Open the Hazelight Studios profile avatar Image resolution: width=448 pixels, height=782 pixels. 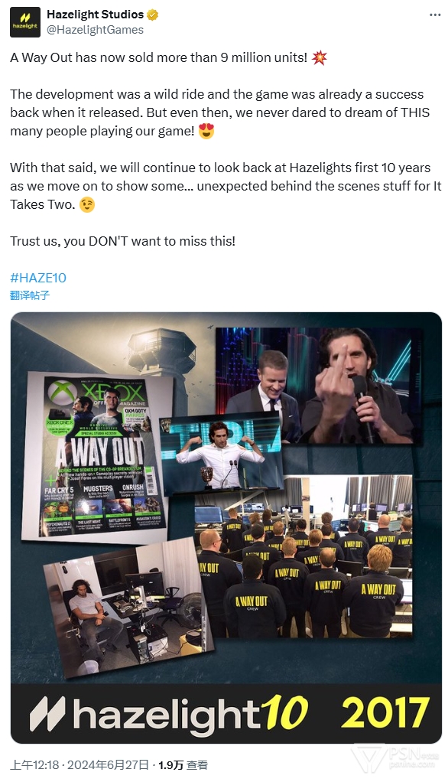pyautogui.click(x=25, y=22)
